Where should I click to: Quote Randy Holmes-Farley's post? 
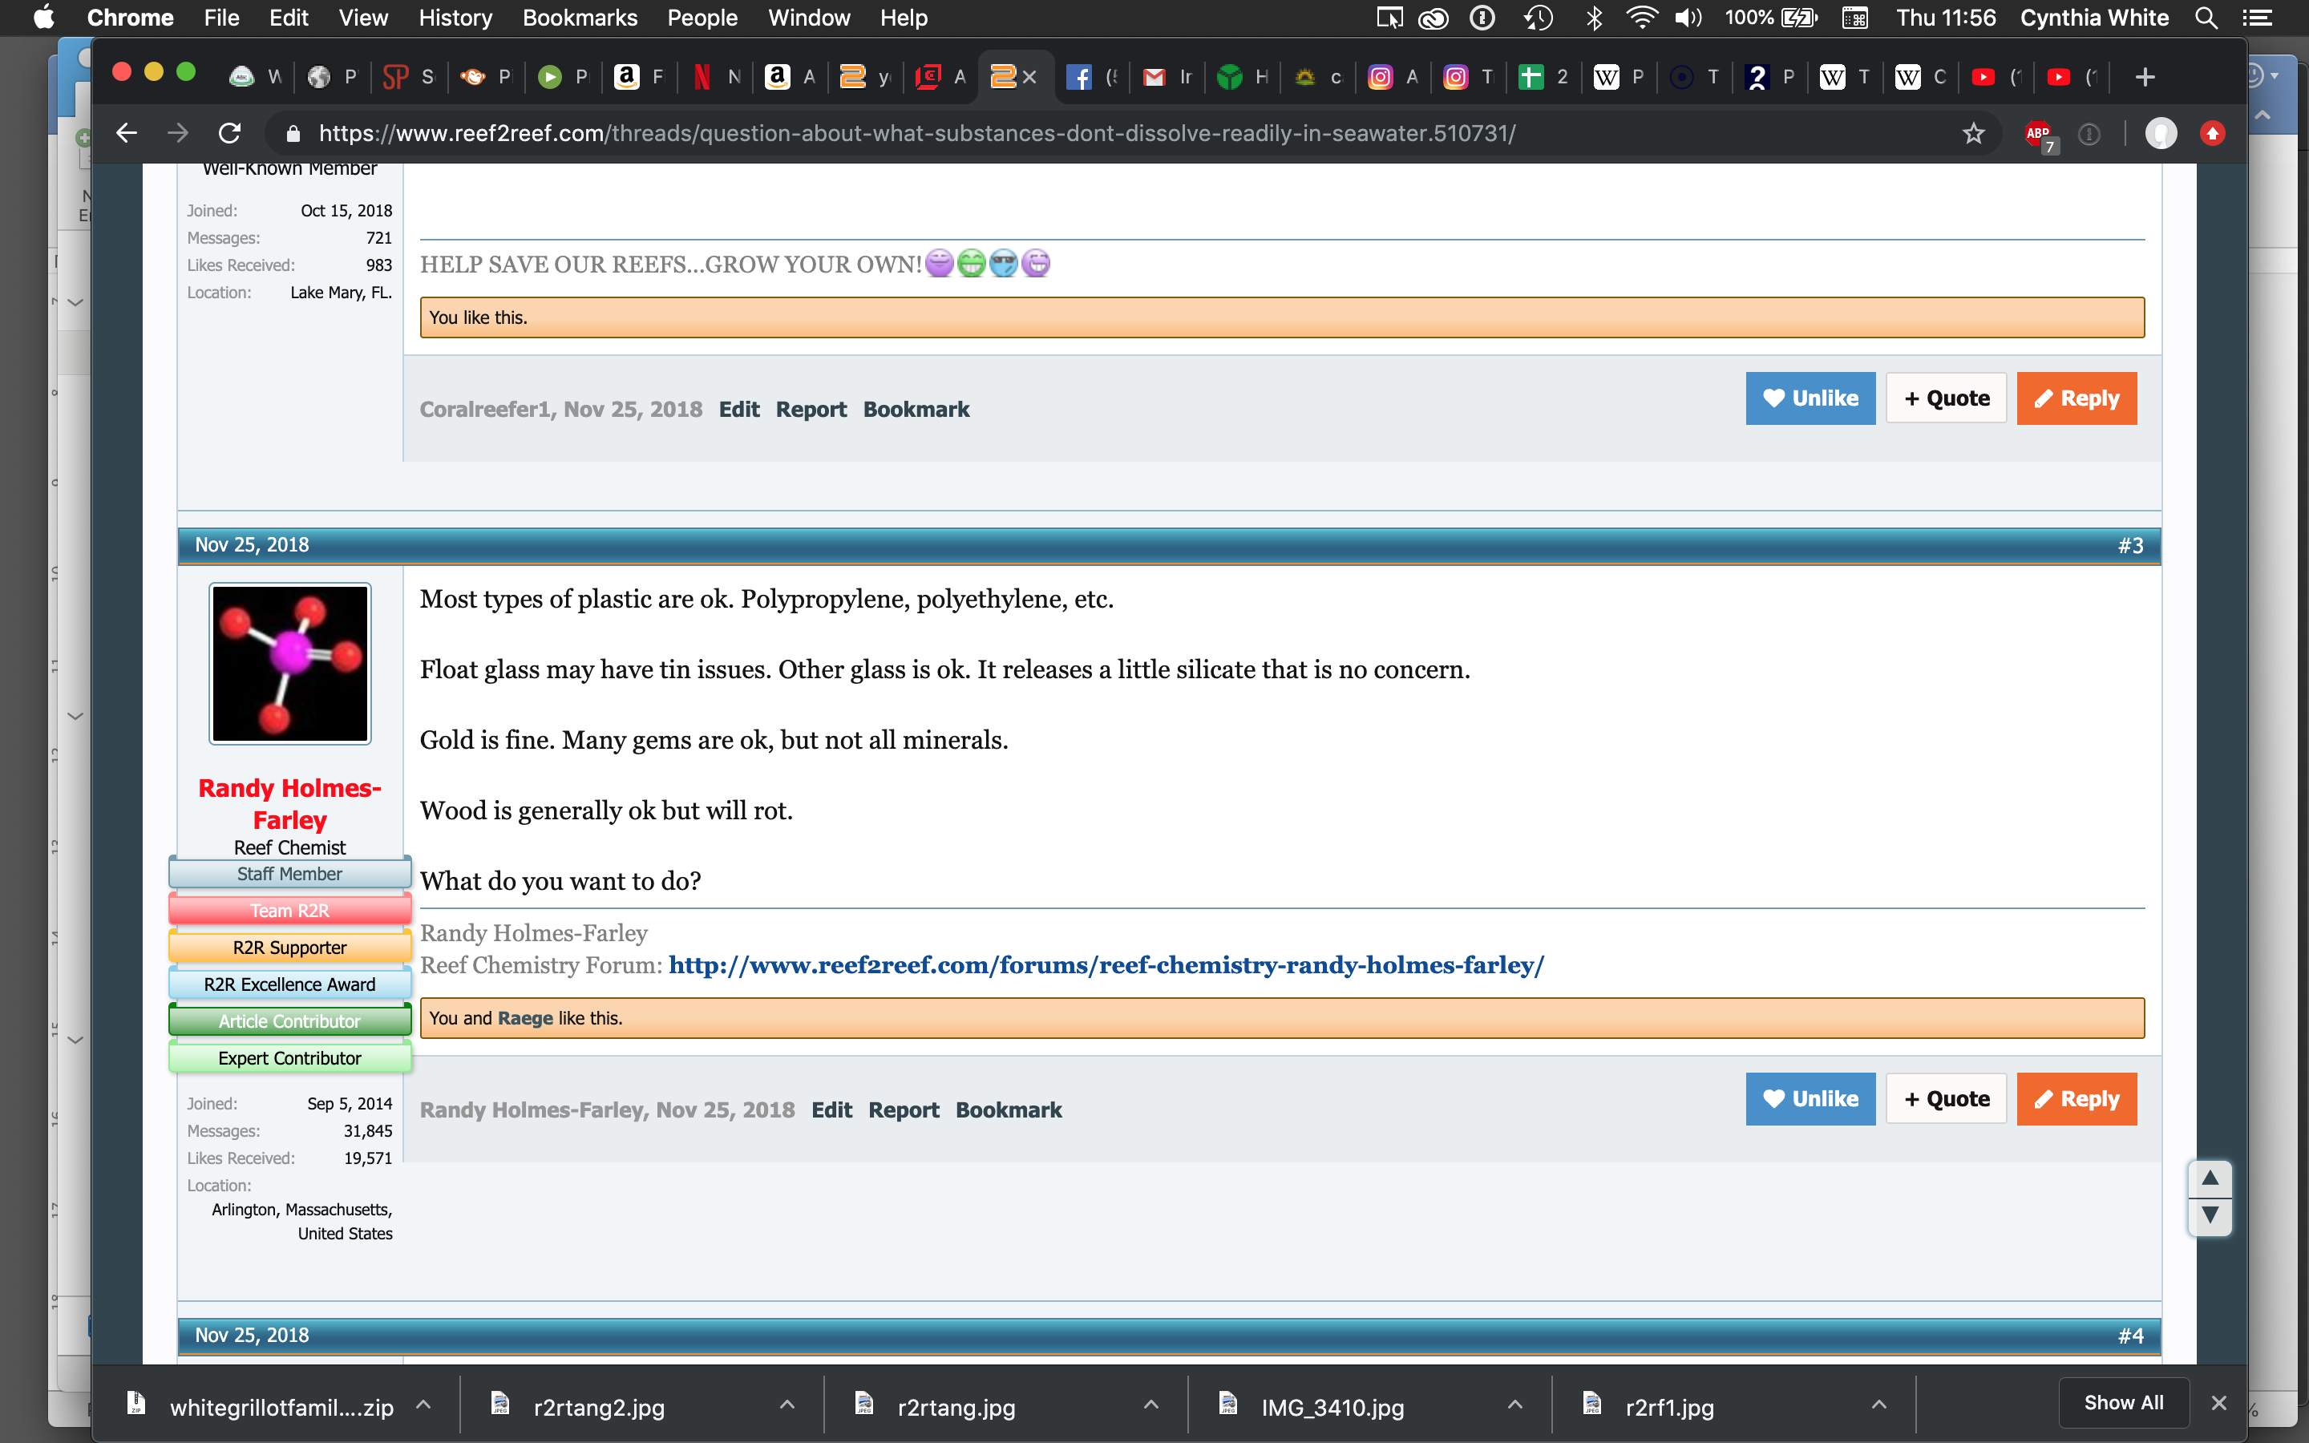pos(1947,1098)
